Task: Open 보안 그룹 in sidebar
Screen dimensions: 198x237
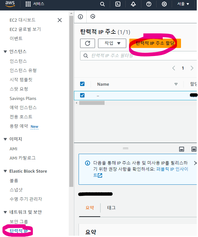Action: click(19, 222)
